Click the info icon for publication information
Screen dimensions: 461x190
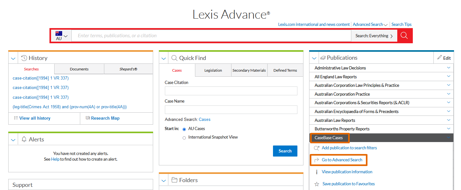(x=317, y=172)
